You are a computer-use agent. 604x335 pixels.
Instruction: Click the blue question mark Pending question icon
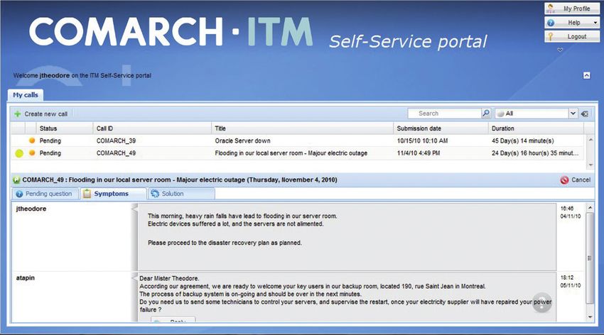[x=19, y=194]
